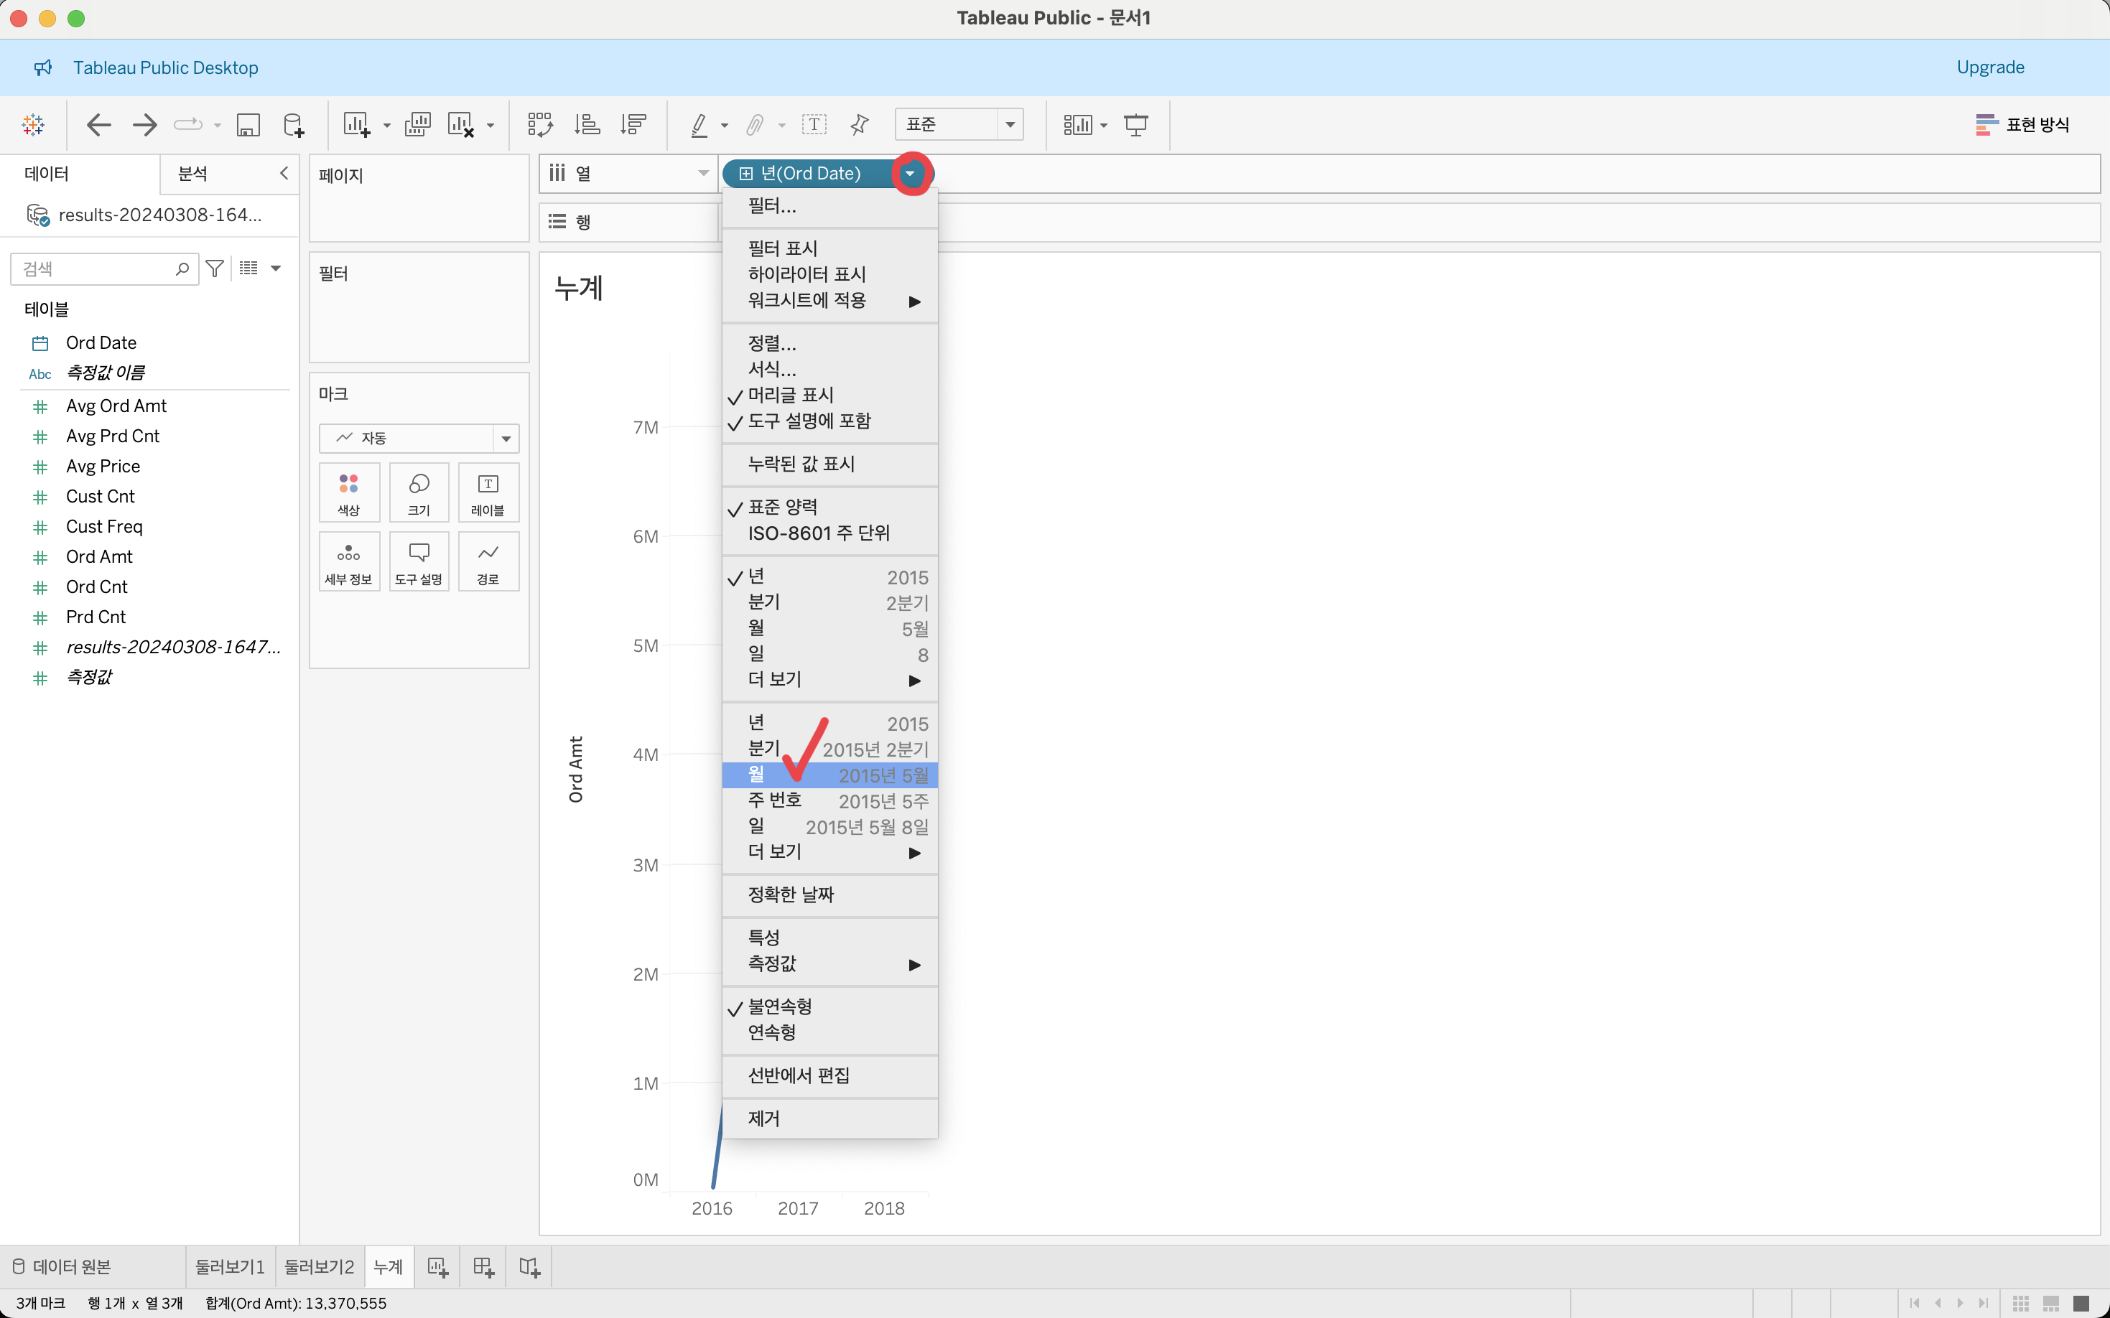Toggle the Show Header menu option

coord(790,395)
